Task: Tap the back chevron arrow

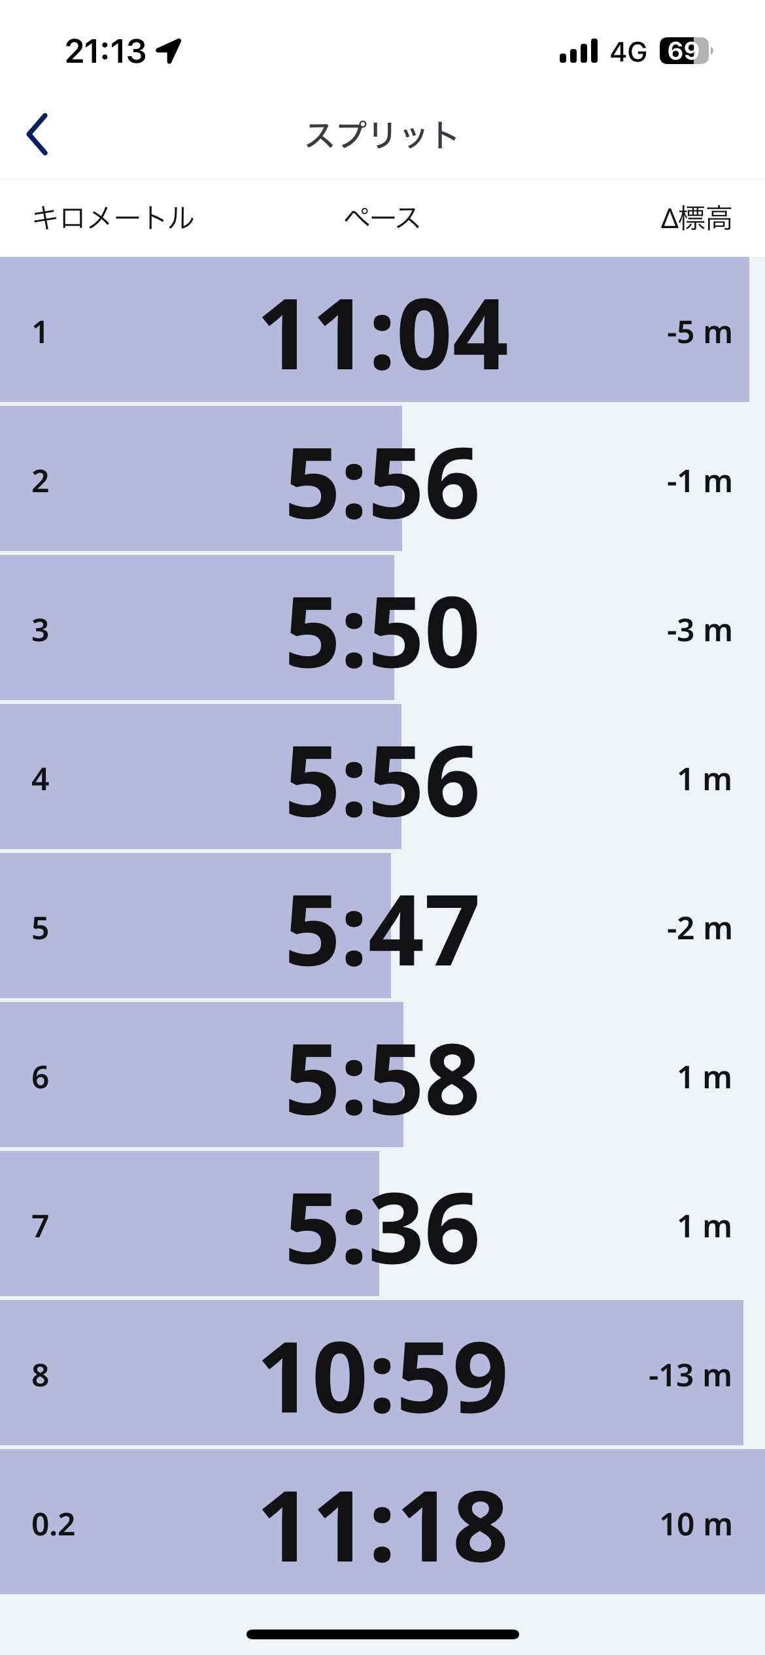Action: (37, 135)
